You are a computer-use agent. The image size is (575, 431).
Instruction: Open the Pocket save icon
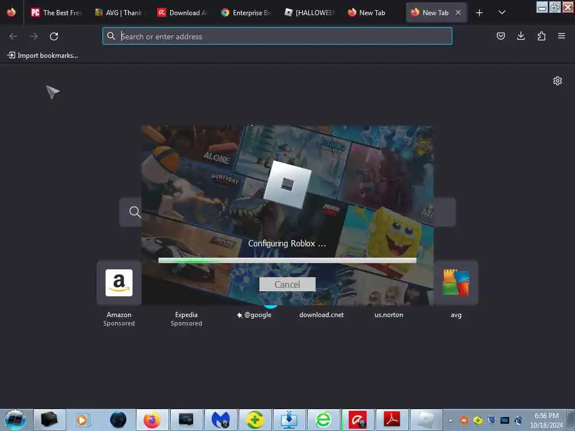(x=500, y=36)
